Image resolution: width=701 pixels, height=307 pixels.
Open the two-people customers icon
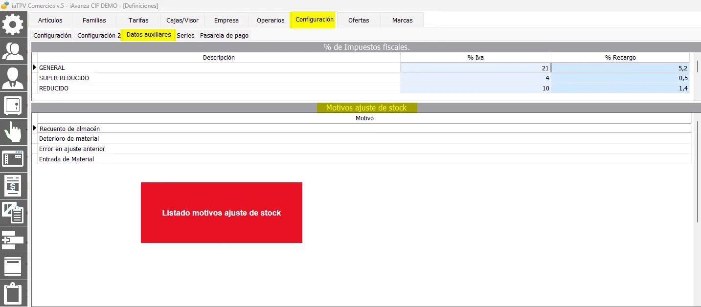tap(13, 51)
